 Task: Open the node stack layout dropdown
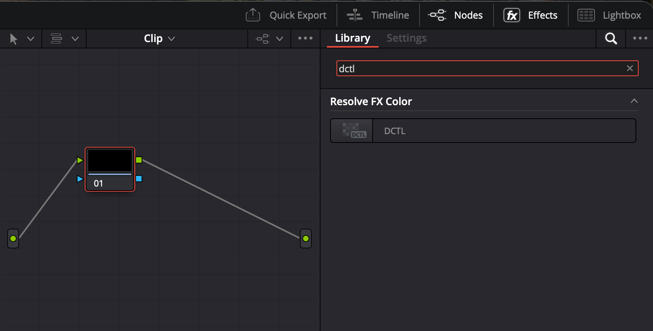[x=75, y=38]
